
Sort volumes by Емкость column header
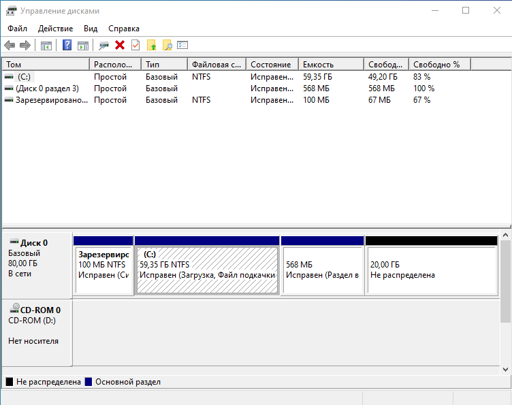click(330, 65)
